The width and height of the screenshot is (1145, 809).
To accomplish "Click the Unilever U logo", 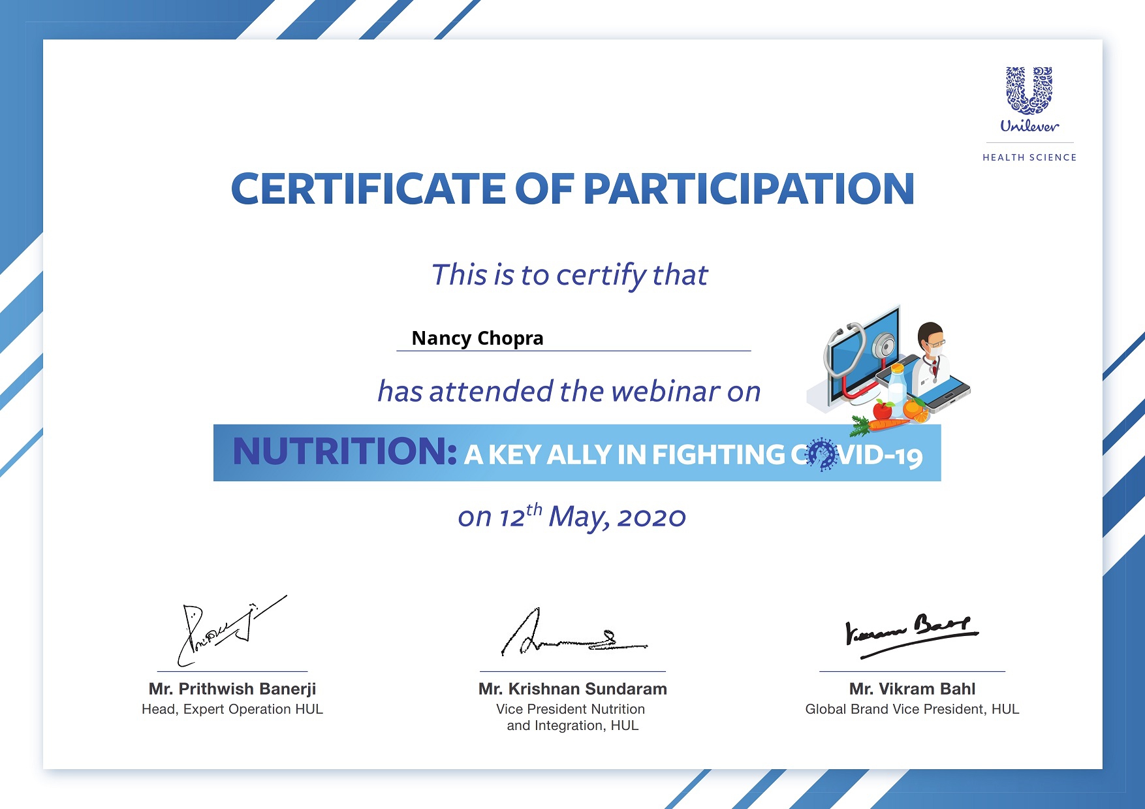I will [x=1029, y=90].
